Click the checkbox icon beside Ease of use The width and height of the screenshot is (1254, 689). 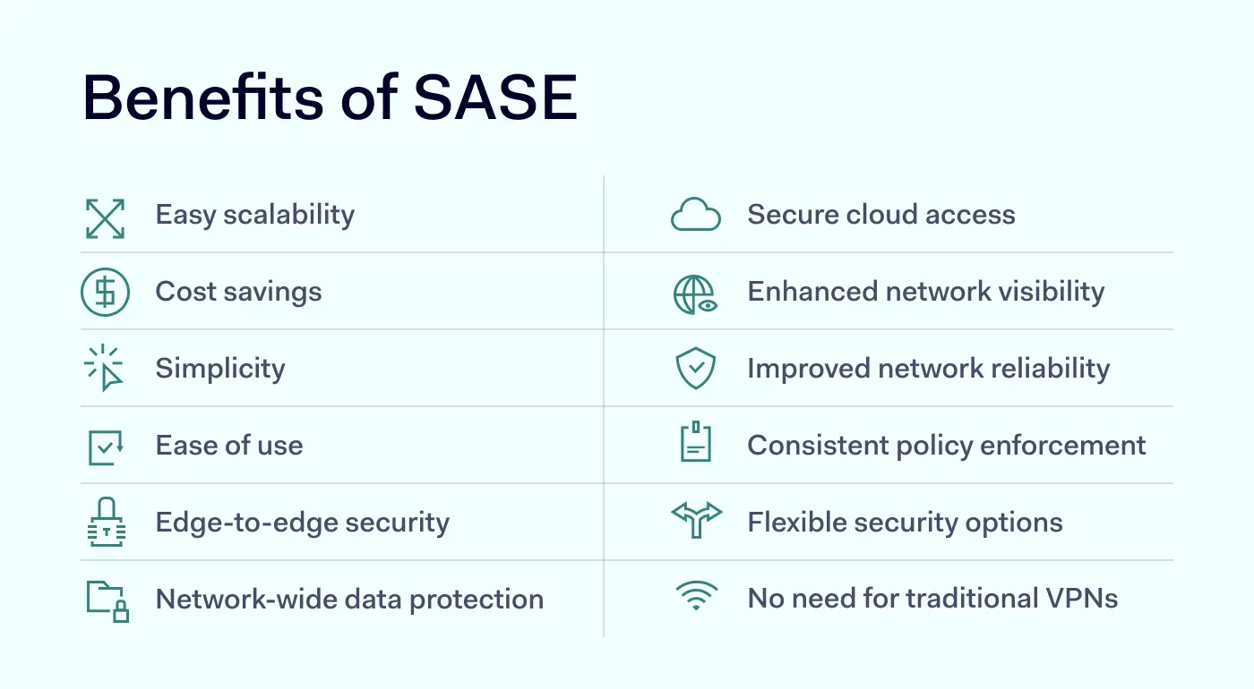click(105, 447)
